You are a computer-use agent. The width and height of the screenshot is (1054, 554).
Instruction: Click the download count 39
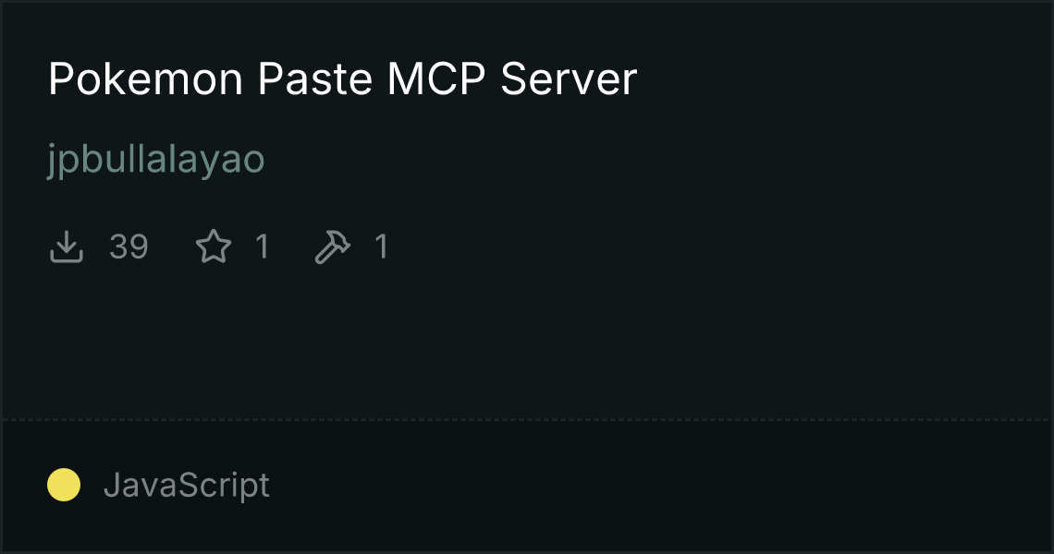pos(129,247)
